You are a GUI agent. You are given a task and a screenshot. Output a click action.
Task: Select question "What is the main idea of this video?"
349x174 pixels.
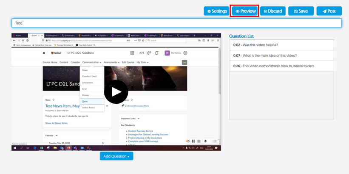(281, 55)
